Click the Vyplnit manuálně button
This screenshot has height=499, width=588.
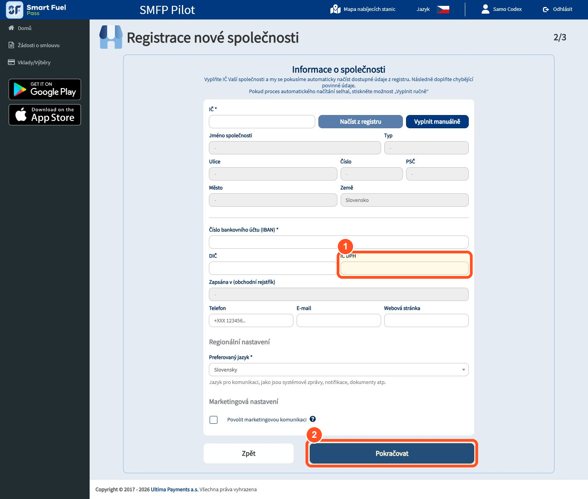point(437,122)
